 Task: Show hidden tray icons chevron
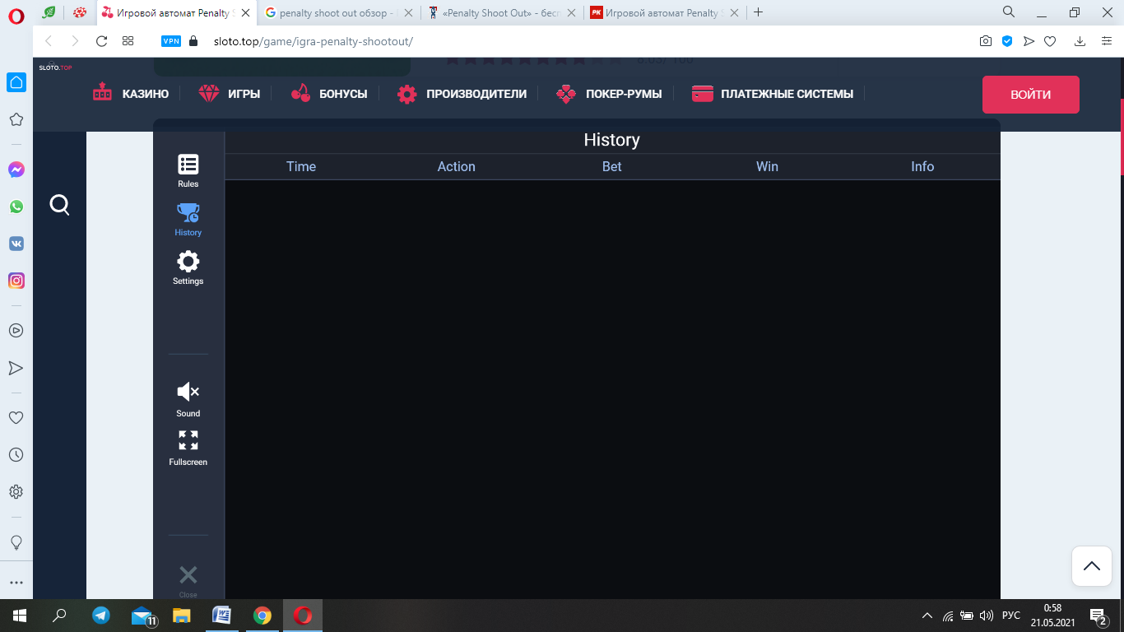(927, 616)
